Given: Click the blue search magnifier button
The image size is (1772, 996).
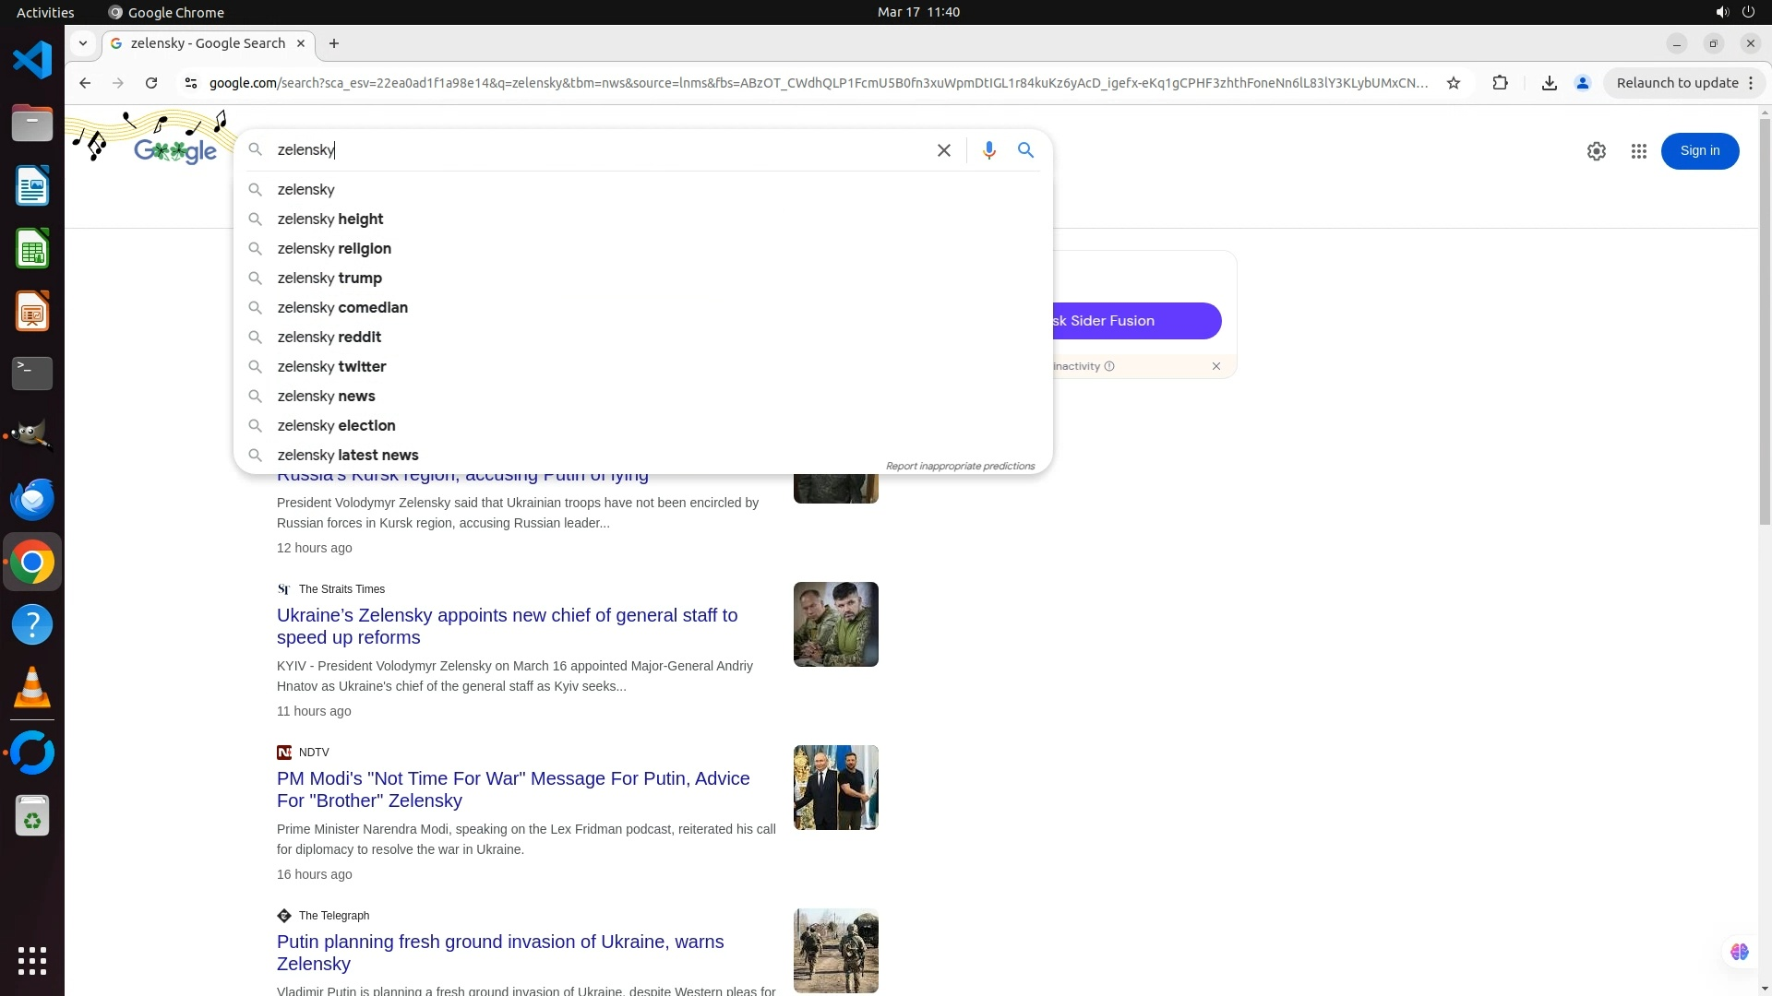Looking at the screenshot, I should click(1025, 150).
